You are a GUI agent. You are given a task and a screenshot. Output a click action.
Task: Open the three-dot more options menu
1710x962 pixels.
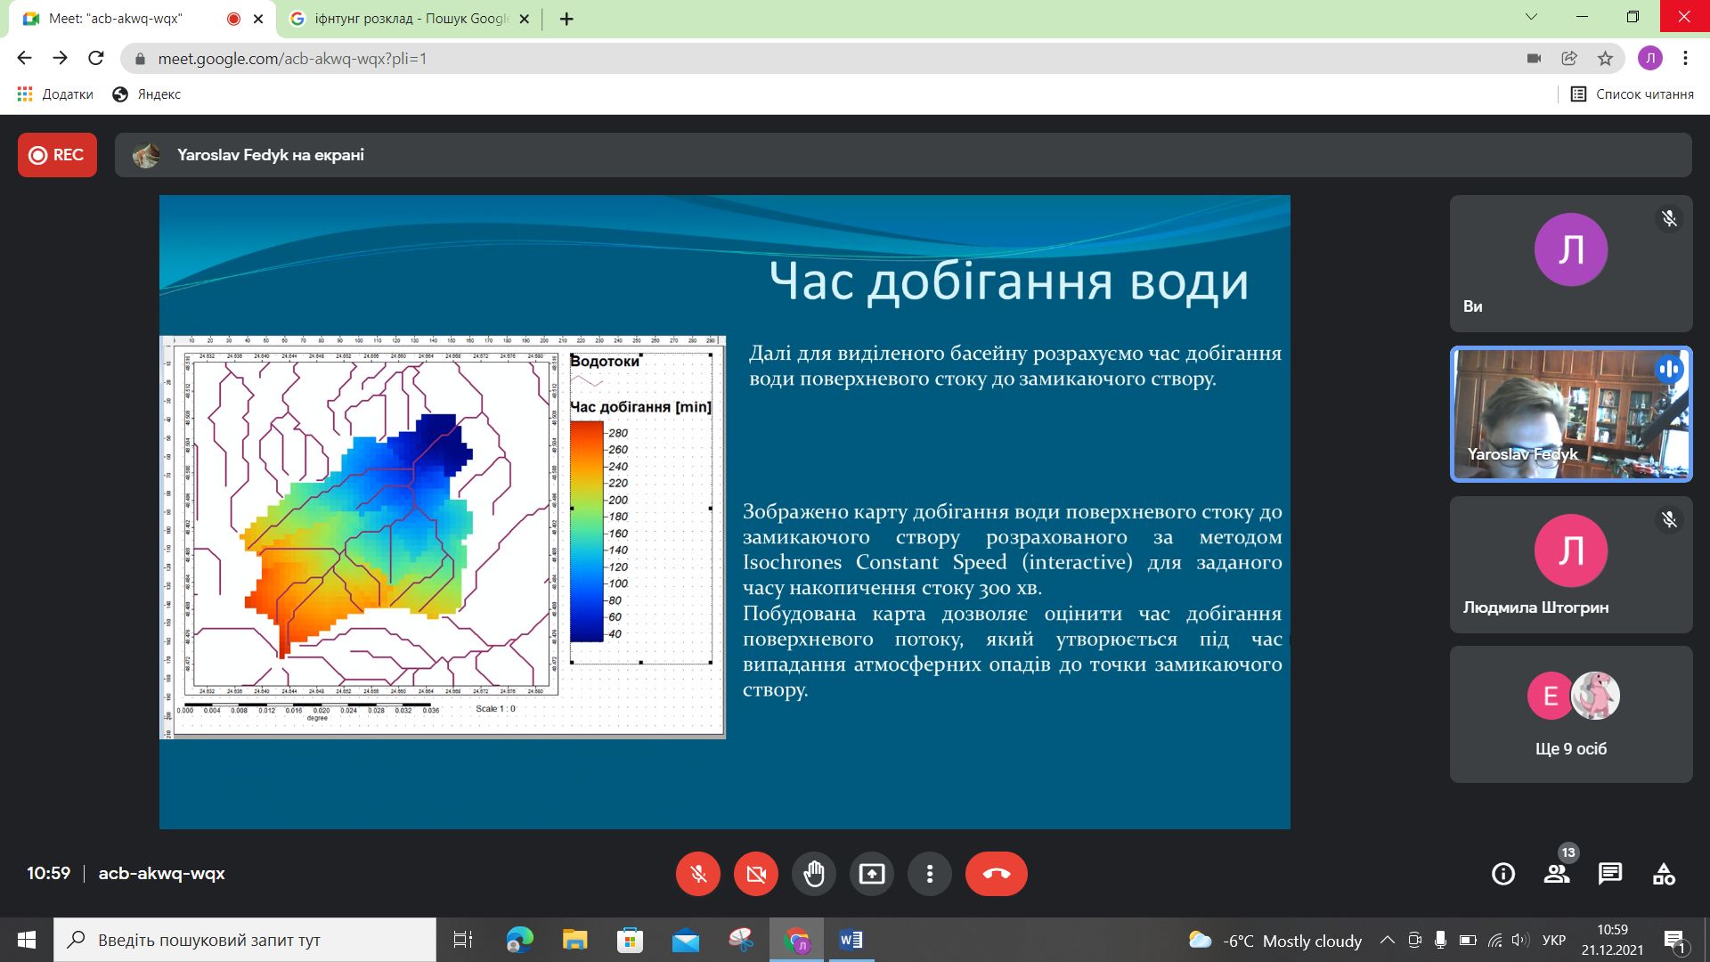pyautogui.click(x=929, y=874)
